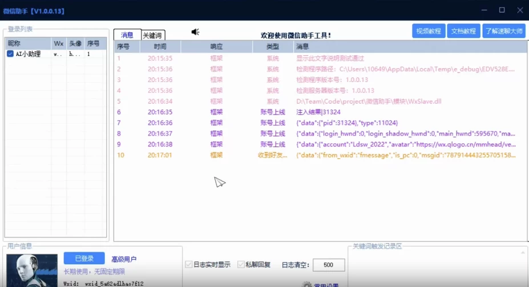Image resolution: width=529 pixels, height=287 pixels.
Task: Click the gear icon for common settings
Action: pyautogui.click(x=306, y=284)
